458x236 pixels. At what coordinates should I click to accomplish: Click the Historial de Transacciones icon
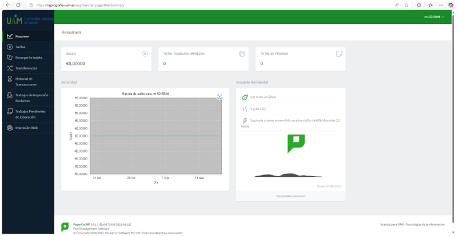click(x=10, y=79)
